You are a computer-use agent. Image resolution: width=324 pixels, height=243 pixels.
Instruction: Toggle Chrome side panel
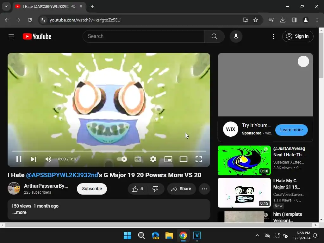tap(294, 20)
